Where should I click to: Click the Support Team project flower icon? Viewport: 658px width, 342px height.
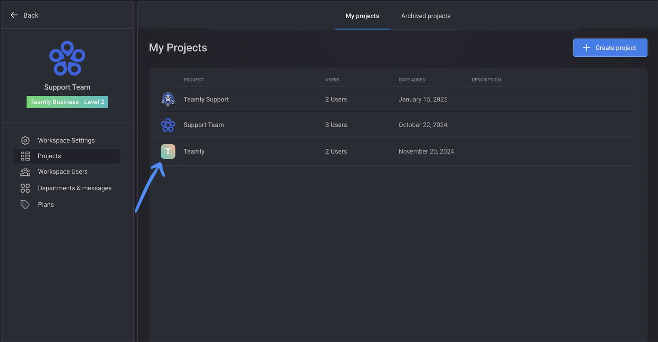click(168, 125)
